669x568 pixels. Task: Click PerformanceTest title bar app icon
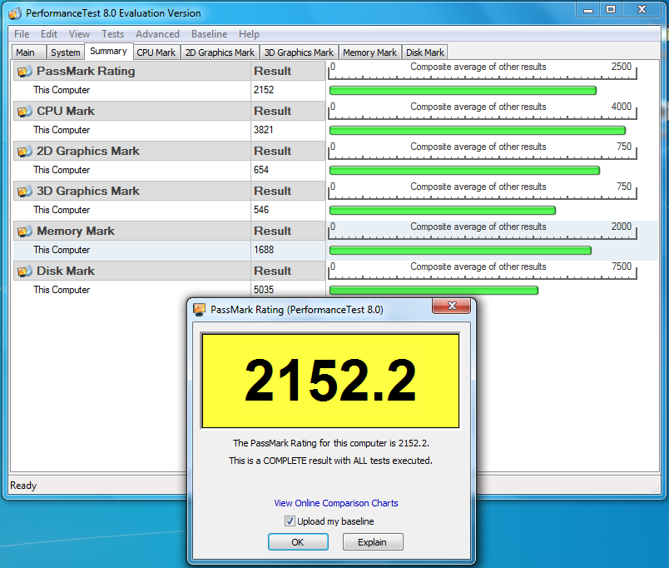[x=15, y=13]
